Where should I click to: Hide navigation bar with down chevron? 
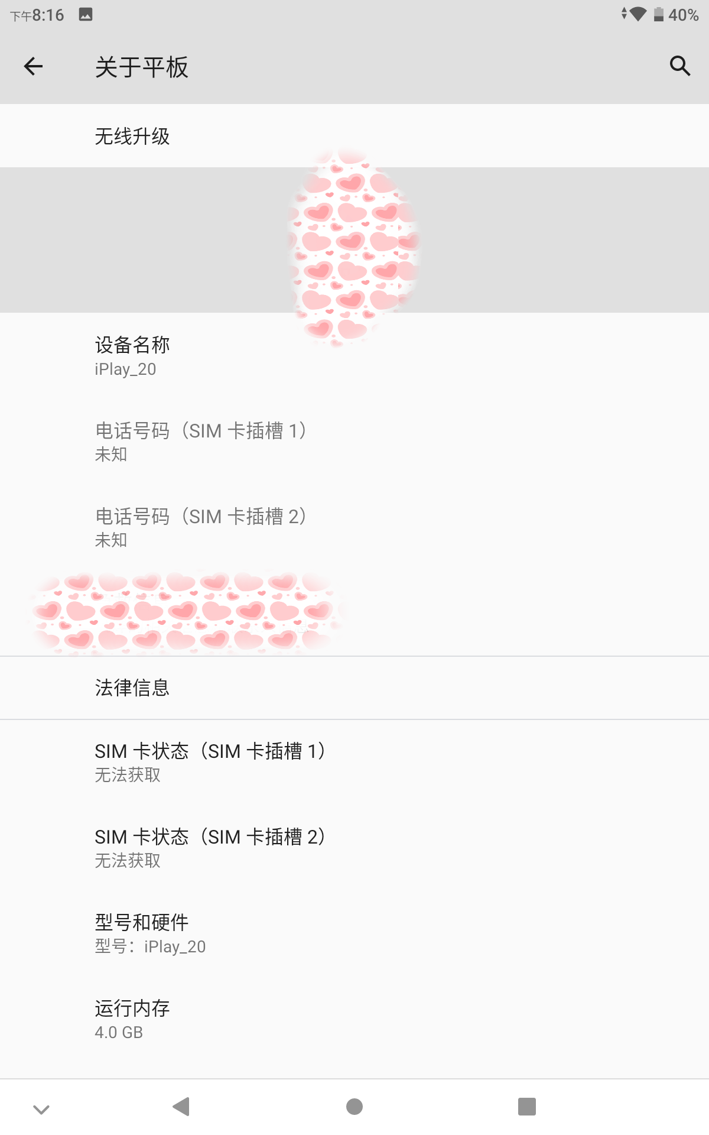pyautogui.click(x=41, y=1109)
